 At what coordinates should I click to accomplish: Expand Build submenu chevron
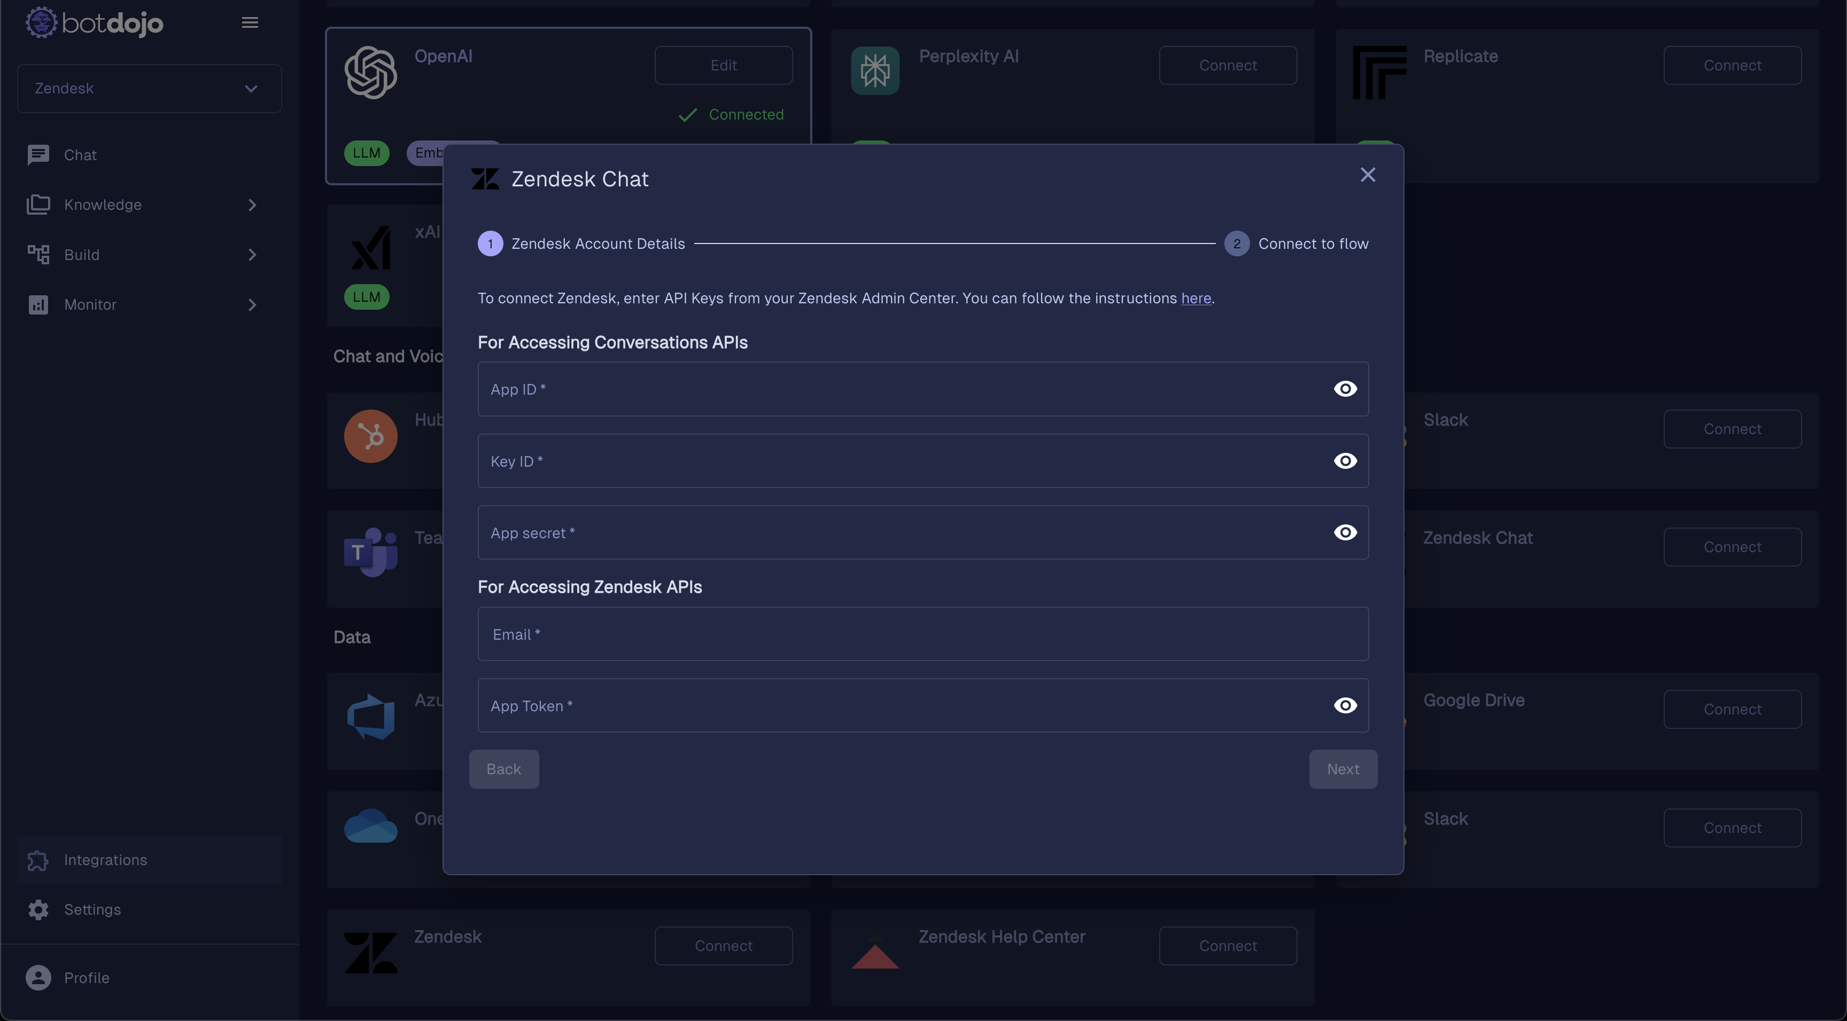(x=252, y=255)
